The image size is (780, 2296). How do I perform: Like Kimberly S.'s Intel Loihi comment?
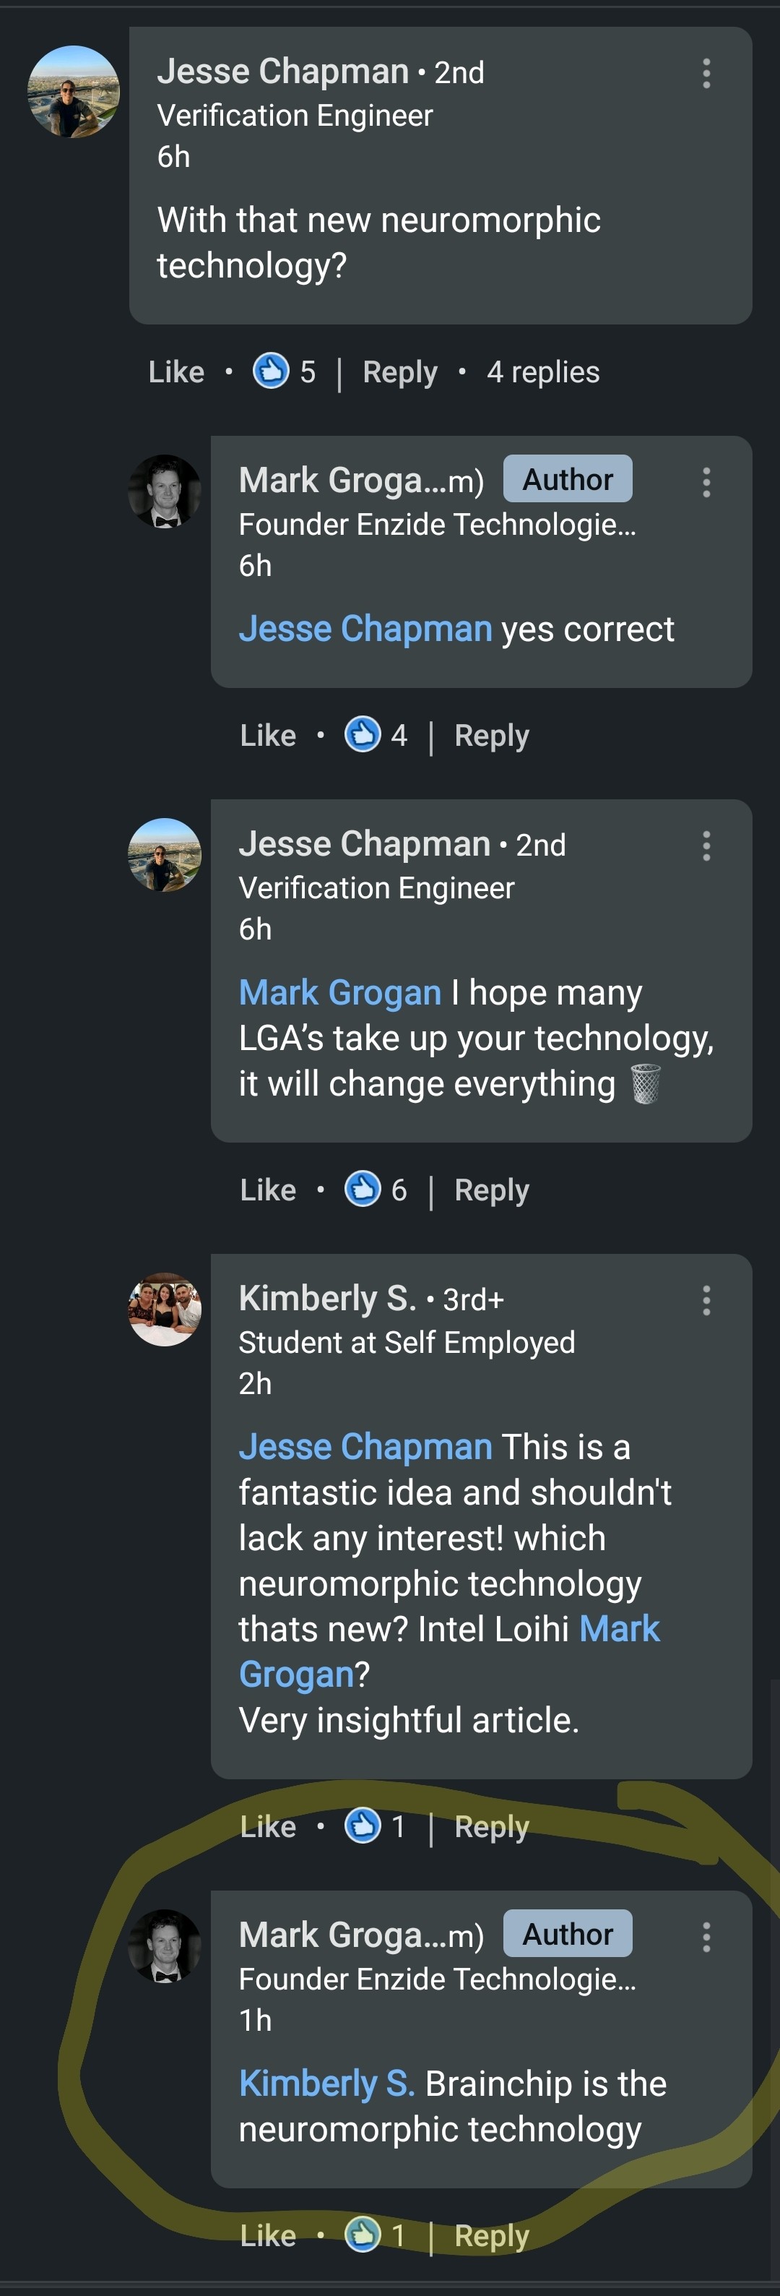pos(268,1826)
